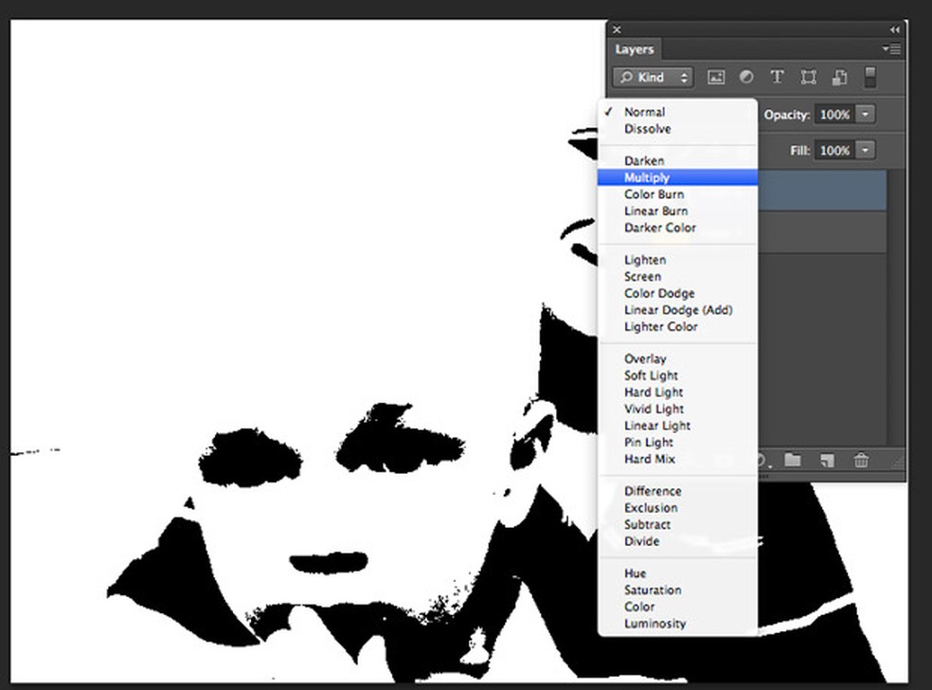Open the Fill slider dropdown arrow
This screenshot has width=932, height=690.
click(866, 150)
